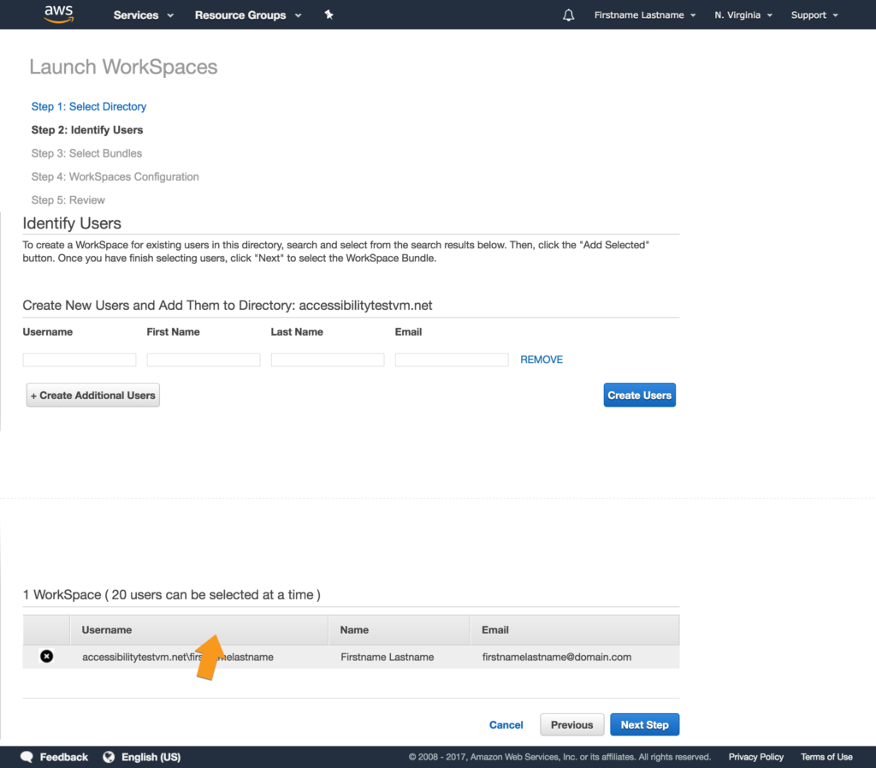
Task: Open the Terms of Use link
Action: coord(826,757)
